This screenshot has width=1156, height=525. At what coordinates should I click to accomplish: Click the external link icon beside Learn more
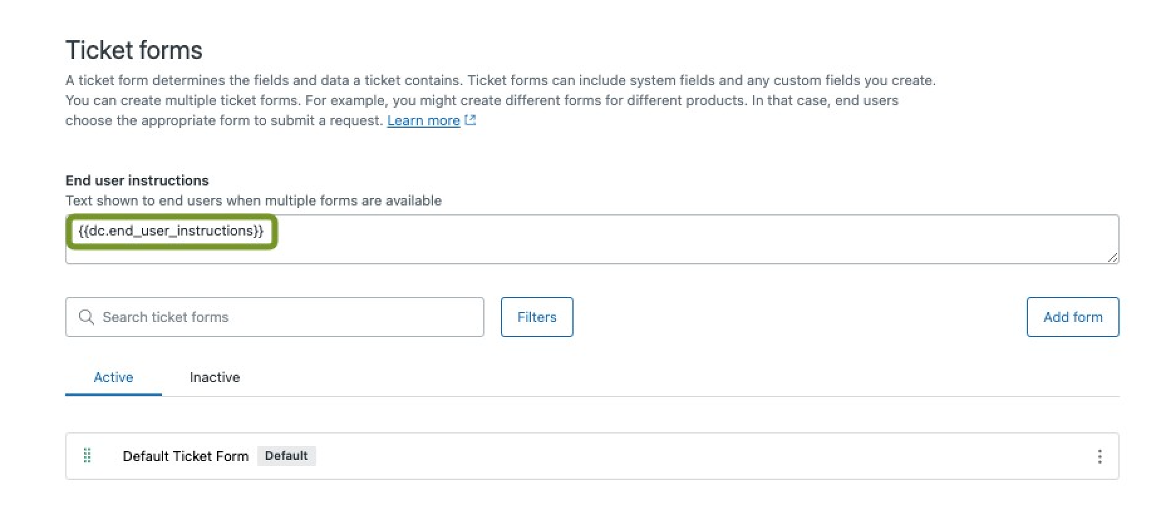(469, 120)
